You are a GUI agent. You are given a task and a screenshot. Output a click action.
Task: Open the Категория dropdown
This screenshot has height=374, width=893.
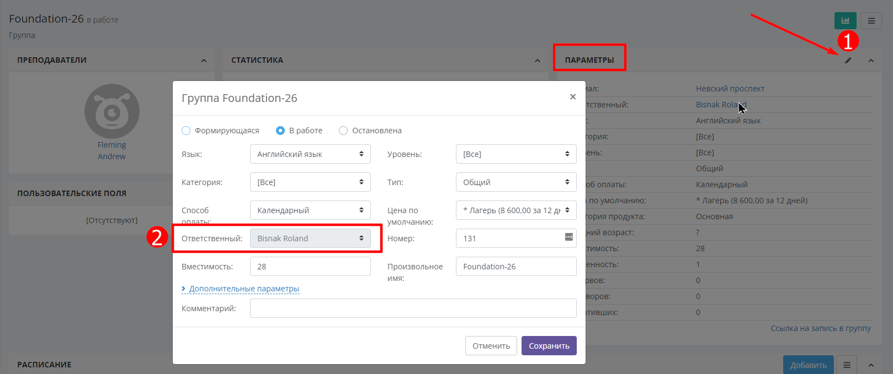pyautogui.click(x=310, y=182)
